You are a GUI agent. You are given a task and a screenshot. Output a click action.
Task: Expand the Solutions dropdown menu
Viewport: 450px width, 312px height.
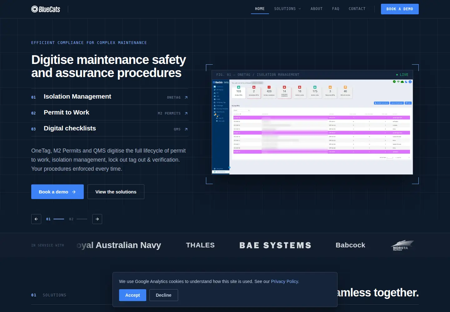[287, 9]
